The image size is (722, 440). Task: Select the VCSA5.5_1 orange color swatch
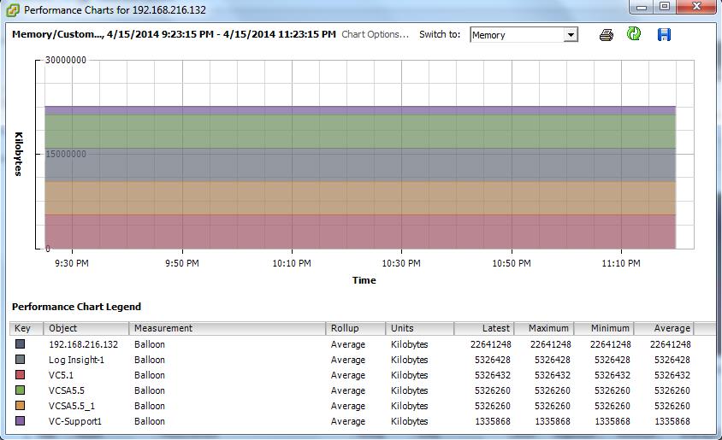tap(21, 406)
